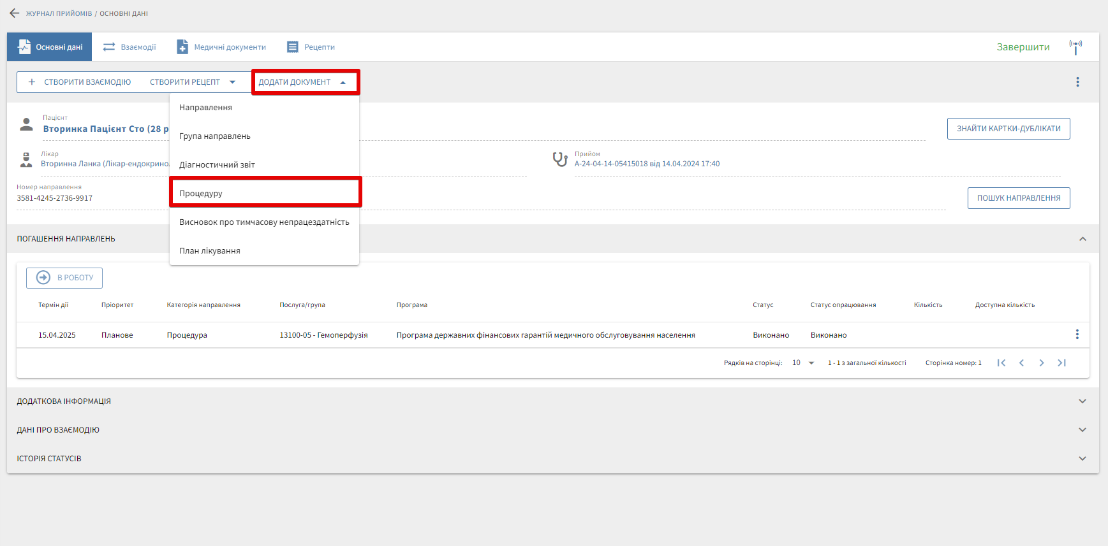
Task: Jump to the last page of results
Action: [x=1061, y=363]
